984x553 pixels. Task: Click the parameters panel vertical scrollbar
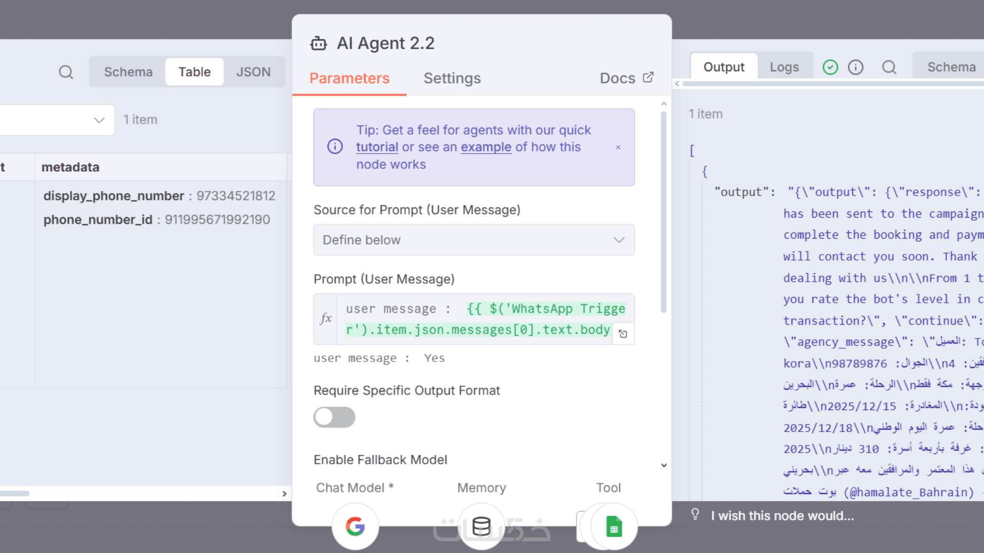[664, 212]
